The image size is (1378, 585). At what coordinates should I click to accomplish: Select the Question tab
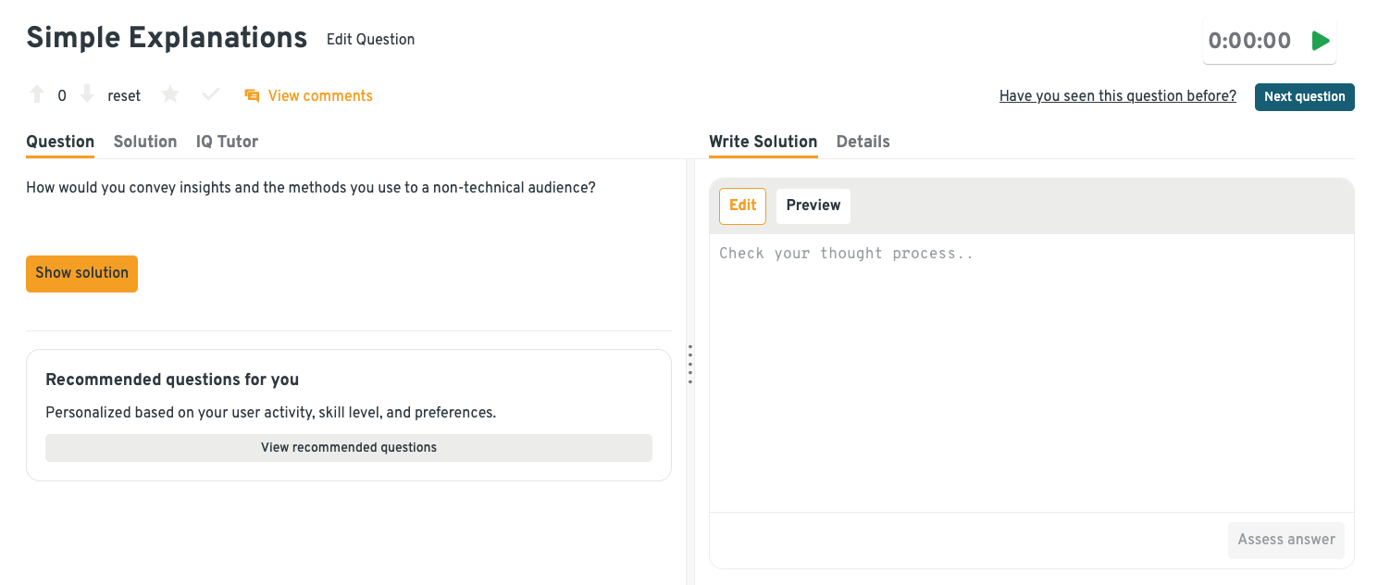[x=60, y=142]
